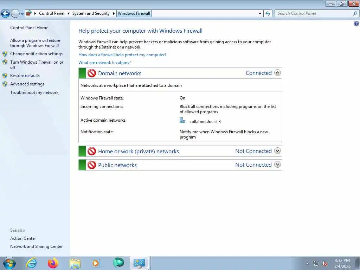The height and width of the screenshot is (270, 360).
Task: Open Action Center under See also
Action: pyautogui.click(x=23, y=238)
